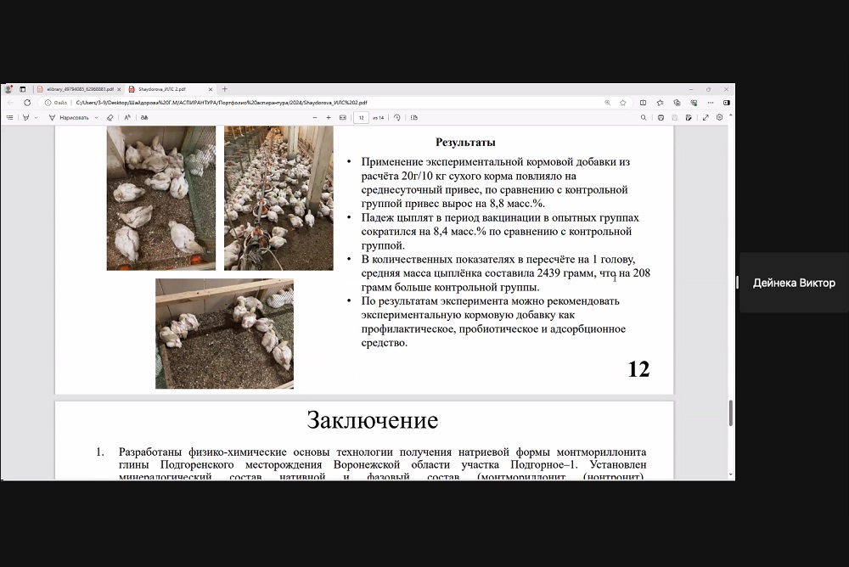
Task: Open PDF viewer settings gear
Action: tap(719, 117)
